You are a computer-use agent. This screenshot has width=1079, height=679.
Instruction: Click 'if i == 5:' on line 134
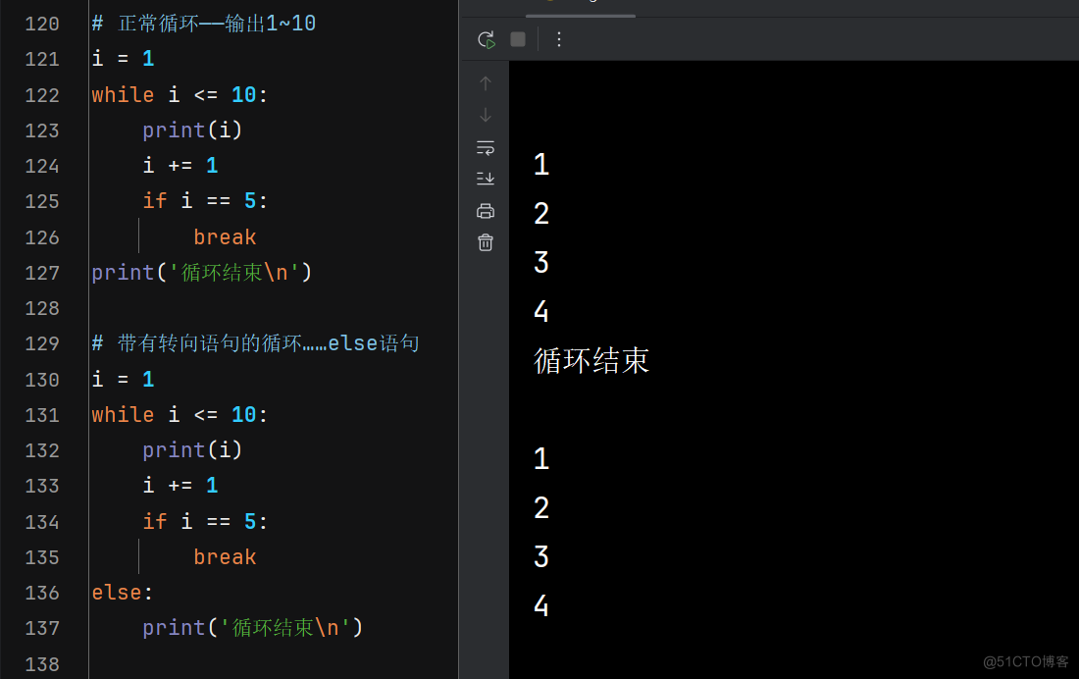point(205,521)
